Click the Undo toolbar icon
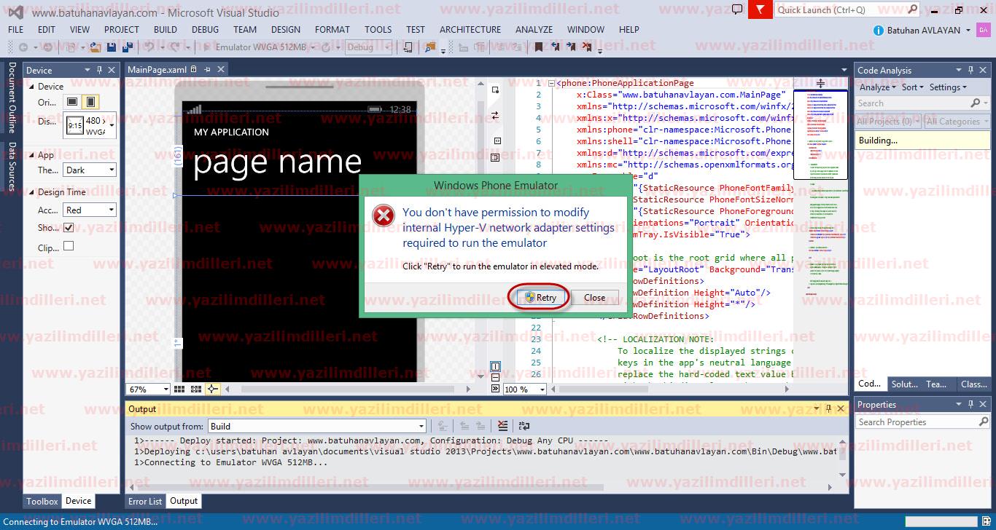The height and width of the screenshot is (530, 996). point(149,47)
